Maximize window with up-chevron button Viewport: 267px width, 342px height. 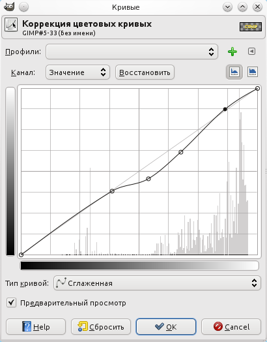[242, 7]
